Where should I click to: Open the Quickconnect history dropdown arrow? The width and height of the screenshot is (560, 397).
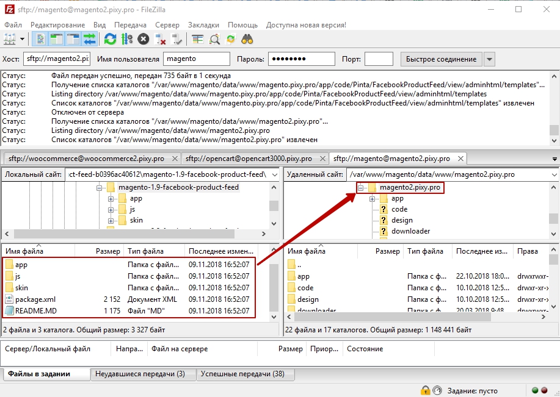coord(489,59)
